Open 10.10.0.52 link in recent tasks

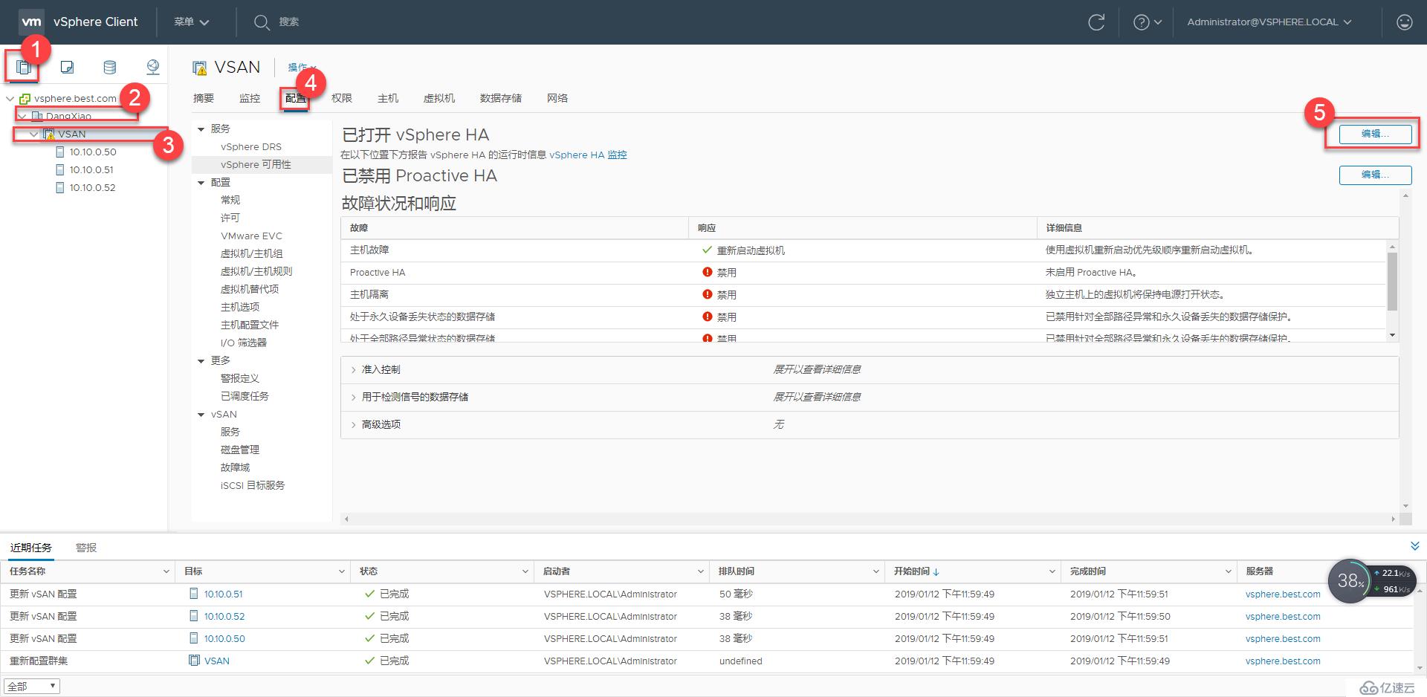point(224,616)
